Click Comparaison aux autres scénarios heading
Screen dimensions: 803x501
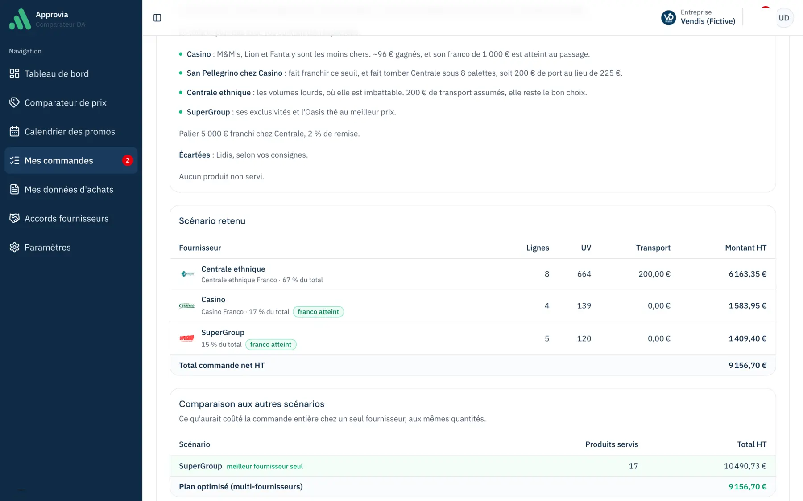coord(252,404)
